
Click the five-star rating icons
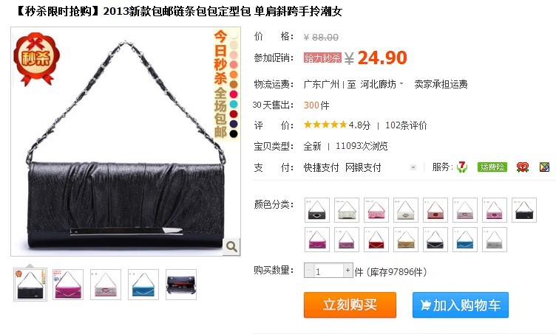(325, 125)
